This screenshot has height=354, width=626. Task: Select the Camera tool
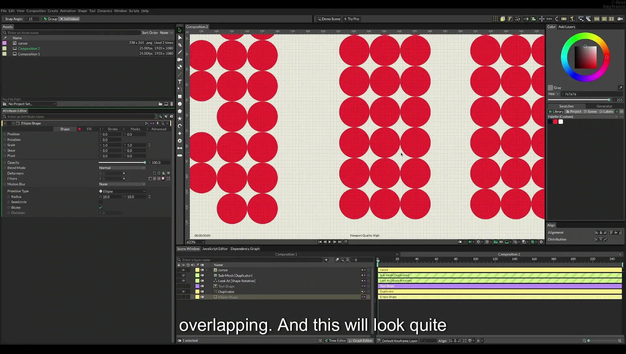pyautogui.click(x=180, y=60)
